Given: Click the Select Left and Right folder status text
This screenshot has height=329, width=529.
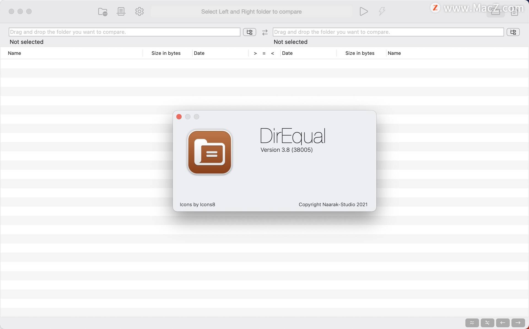Looking at the screenshot, I should pos(251,12).
